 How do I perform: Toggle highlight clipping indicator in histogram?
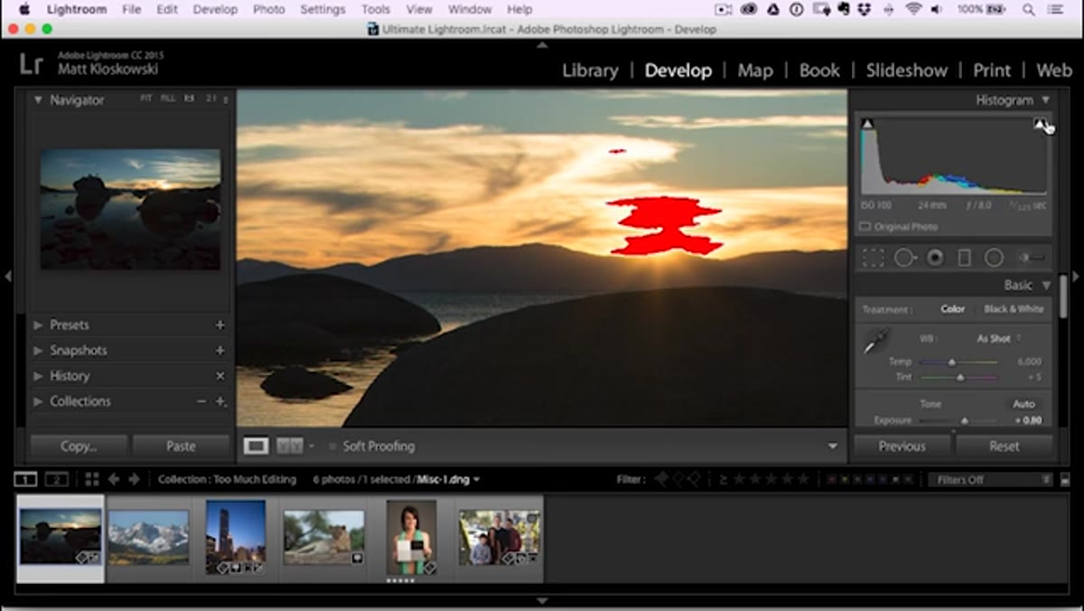tap(1040, 124)
